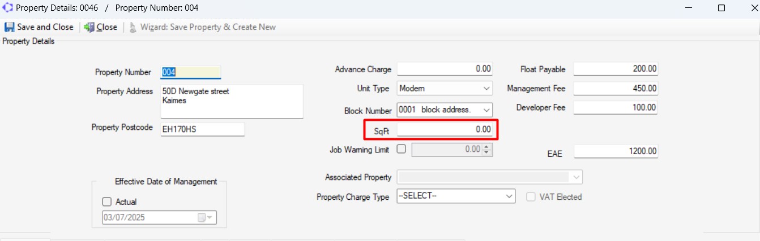Minimize the Property Details window
Screen dimensions: 760x241
coord(688,8)
